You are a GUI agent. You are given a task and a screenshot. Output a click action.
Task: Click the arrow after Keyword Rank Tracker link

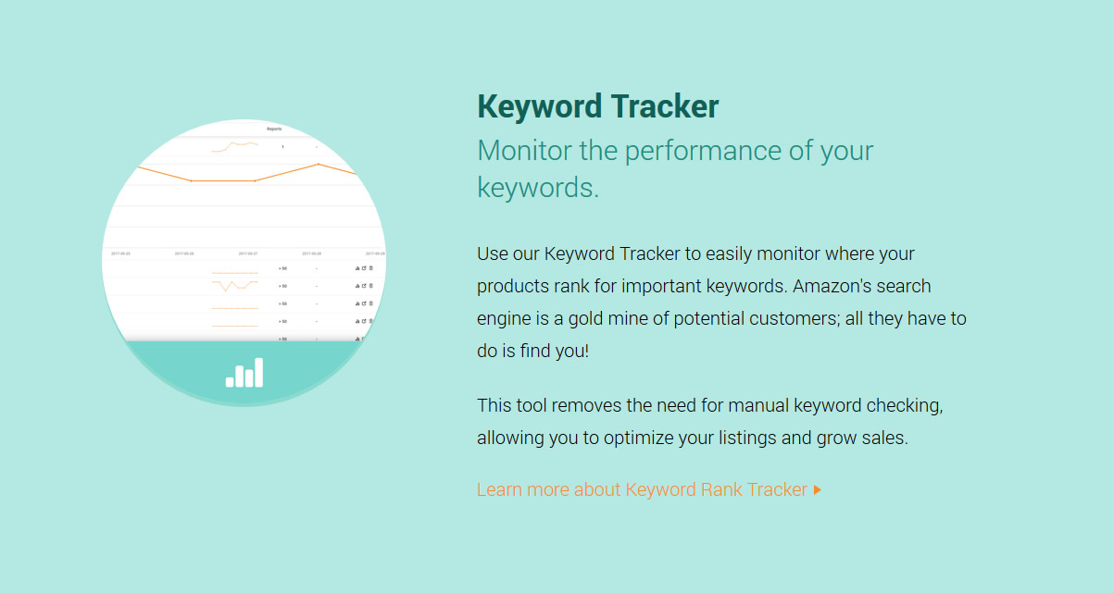click(x=818, y=489)
